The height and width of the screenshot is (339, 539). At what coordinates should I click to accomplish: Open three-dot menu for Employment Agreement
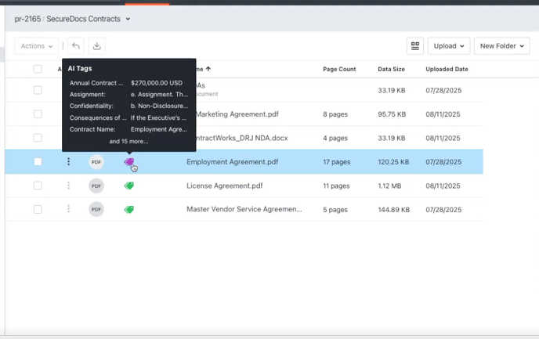68,161
